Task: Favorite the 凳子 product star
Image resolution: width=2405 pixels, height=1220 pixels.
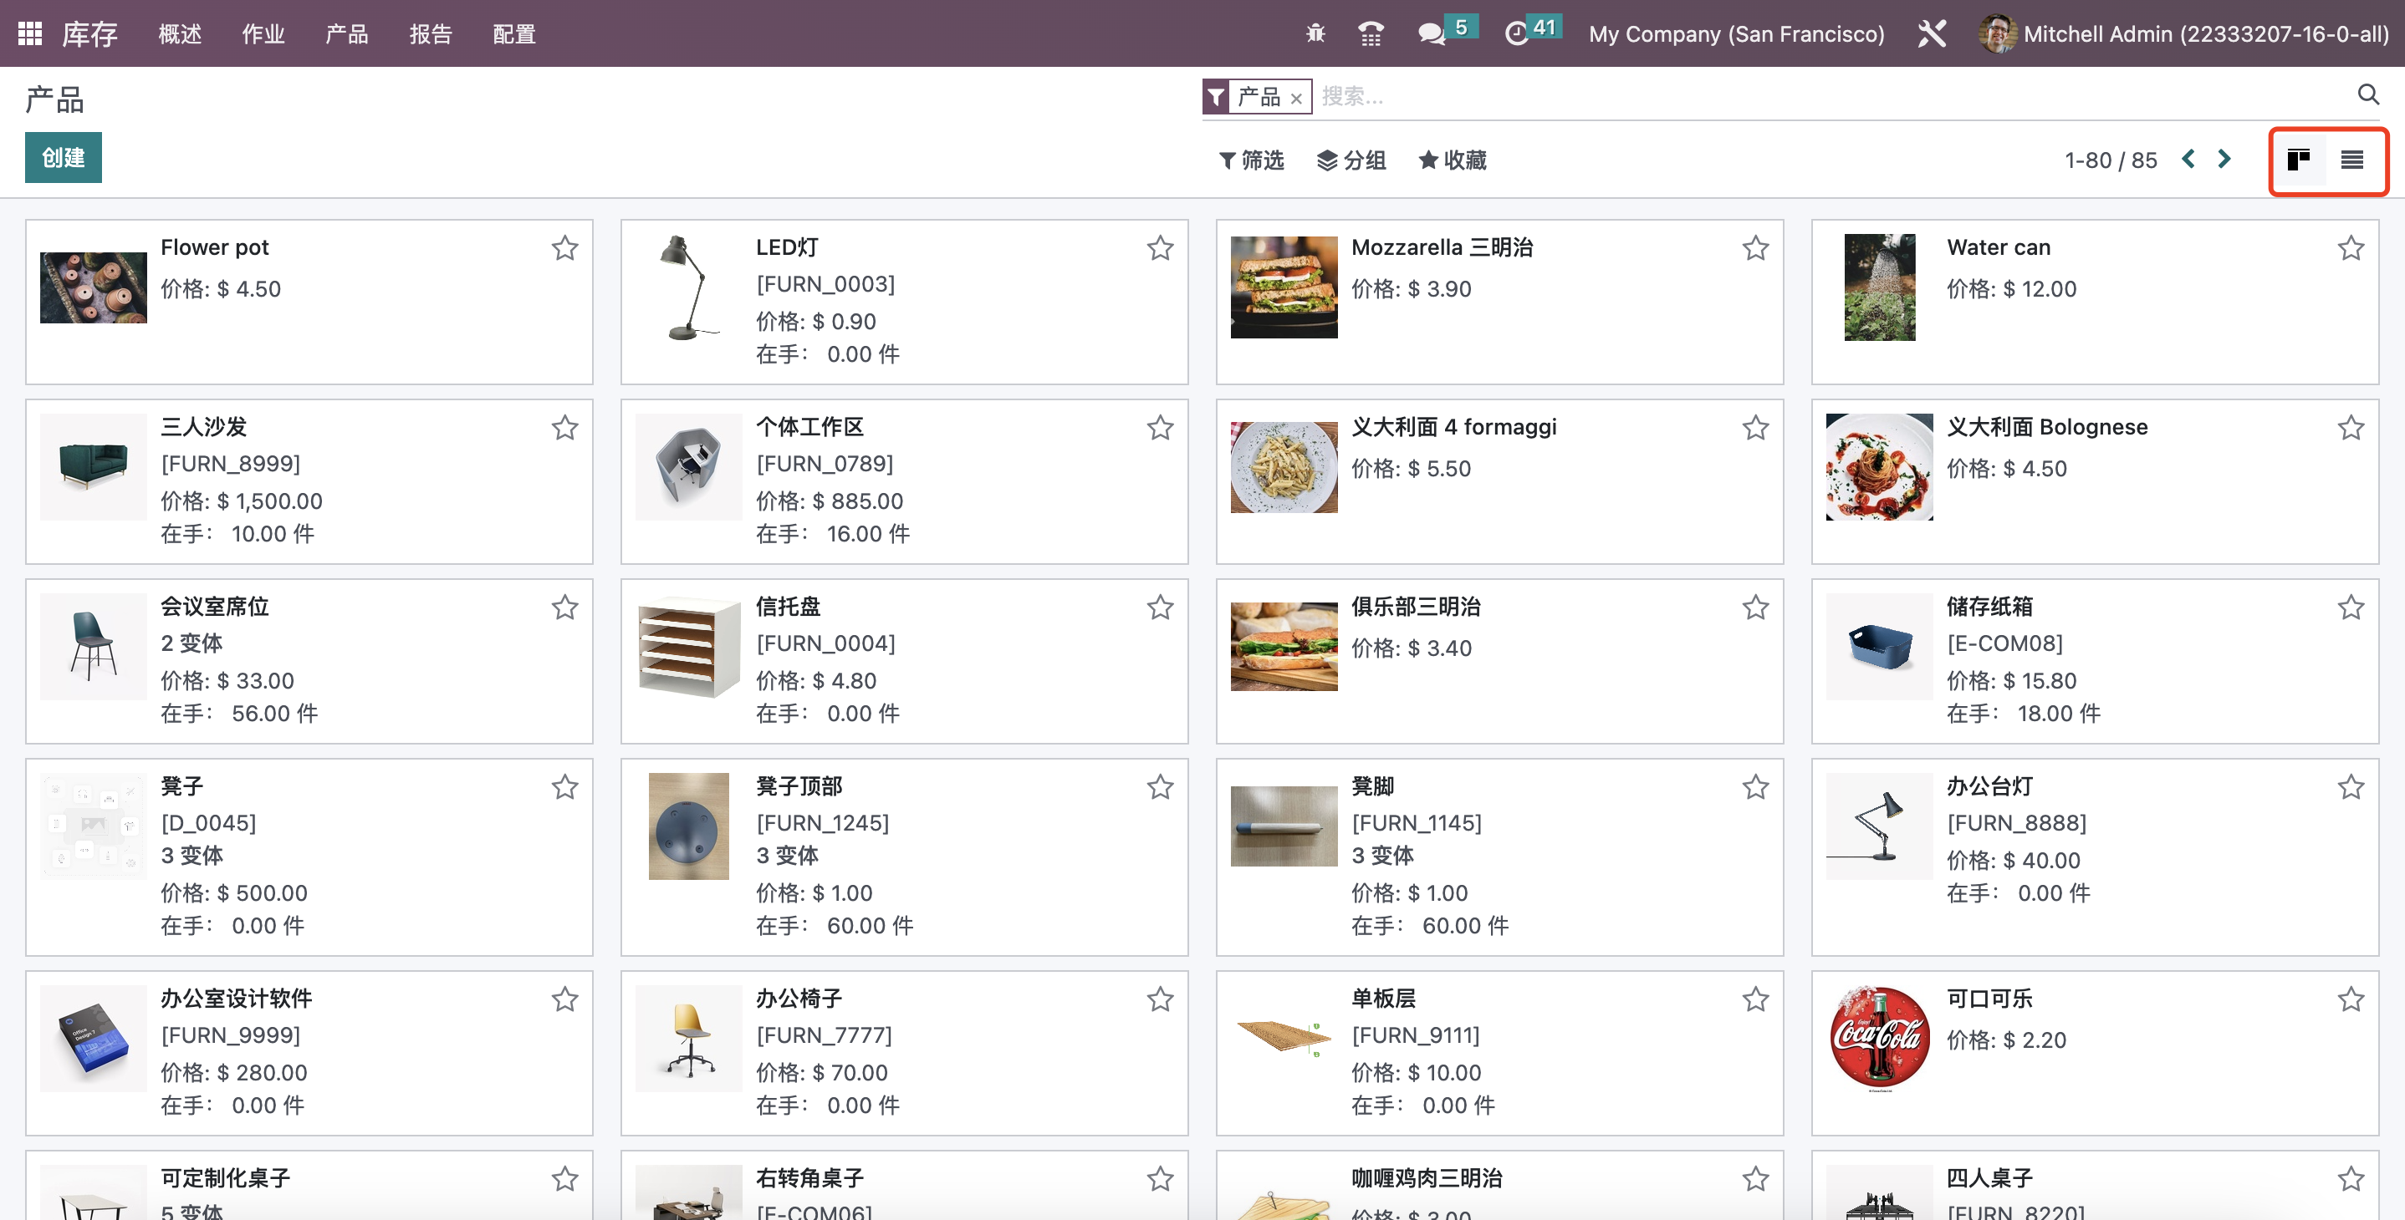Action: tap(564, 788)
